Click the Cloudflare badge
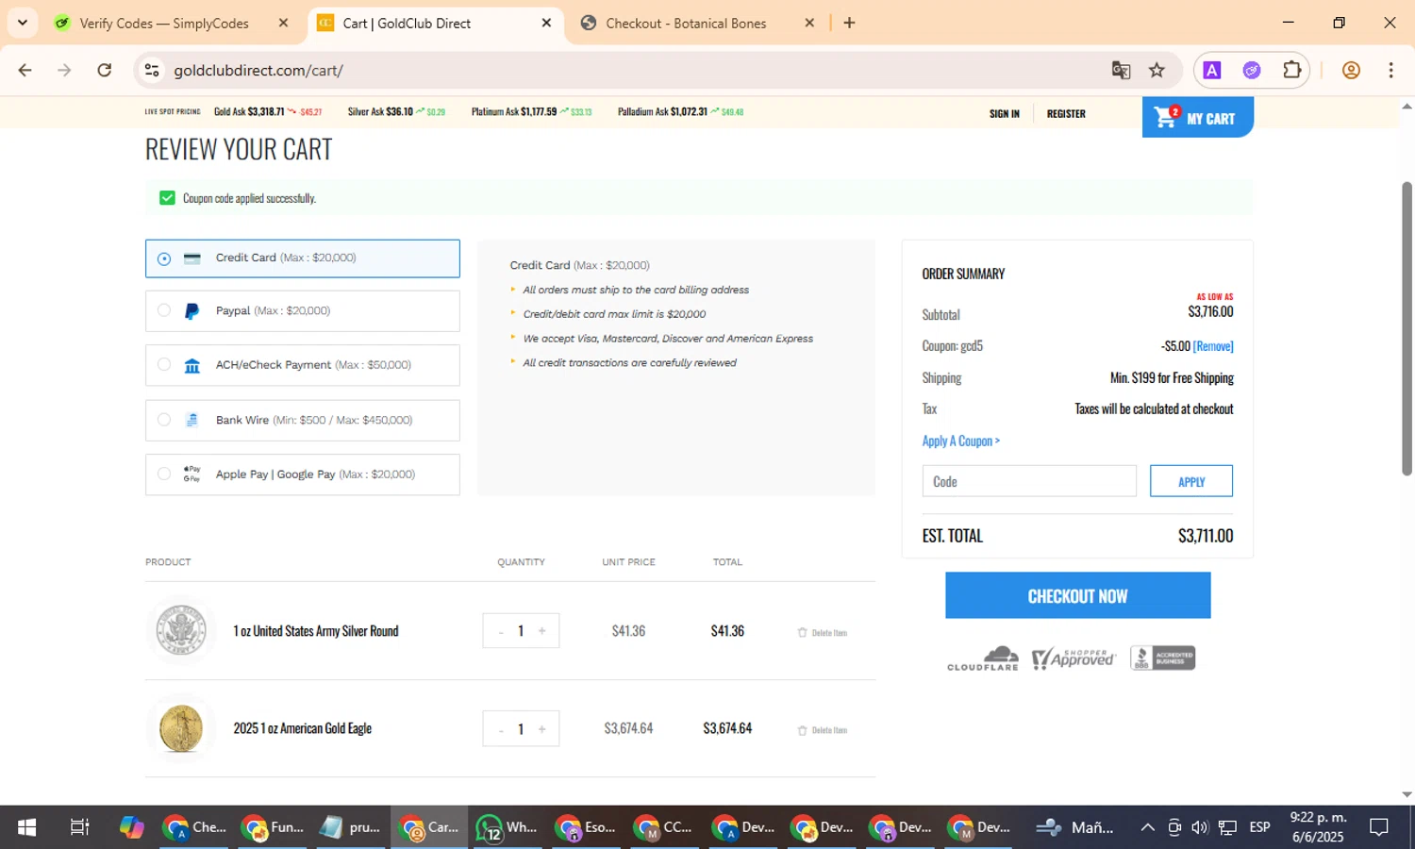 tap(983, 658)
